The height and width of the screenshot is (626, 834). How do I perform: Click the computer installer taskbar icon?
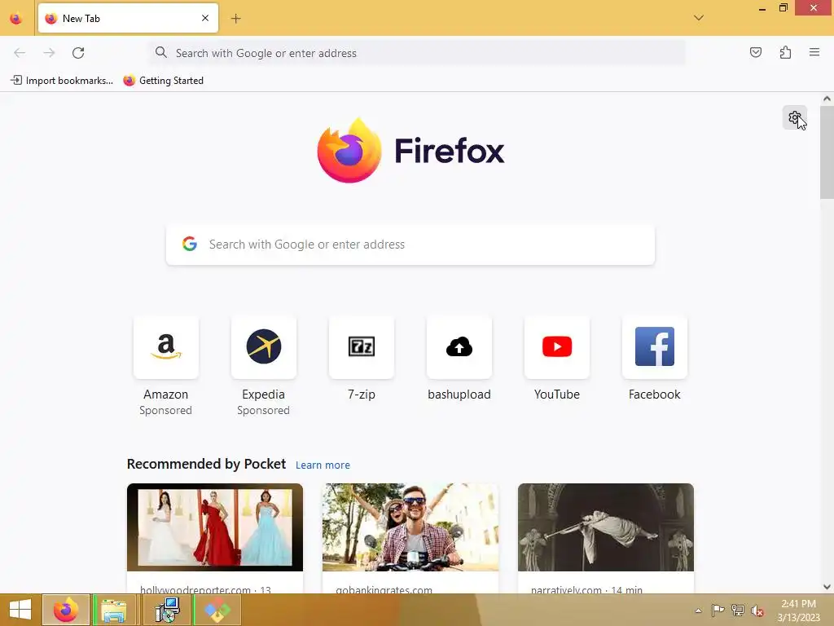point(167,610)
